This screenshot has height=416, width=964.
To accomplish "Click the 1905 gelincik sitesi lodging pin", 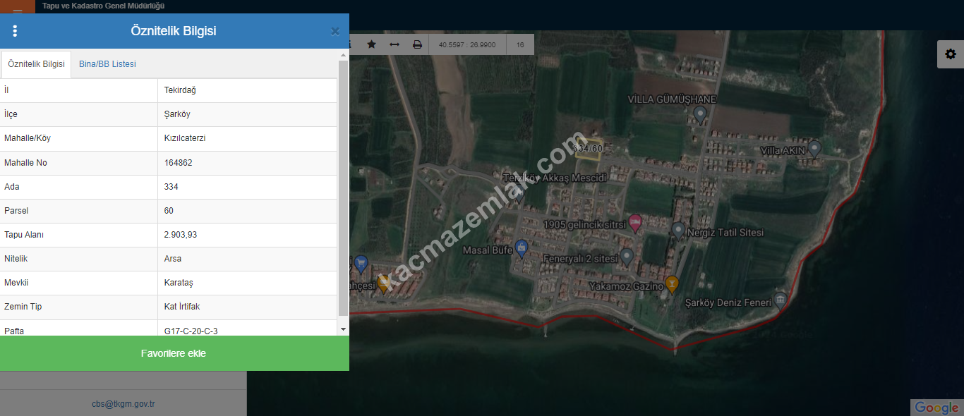I will (x=635, y=224).
